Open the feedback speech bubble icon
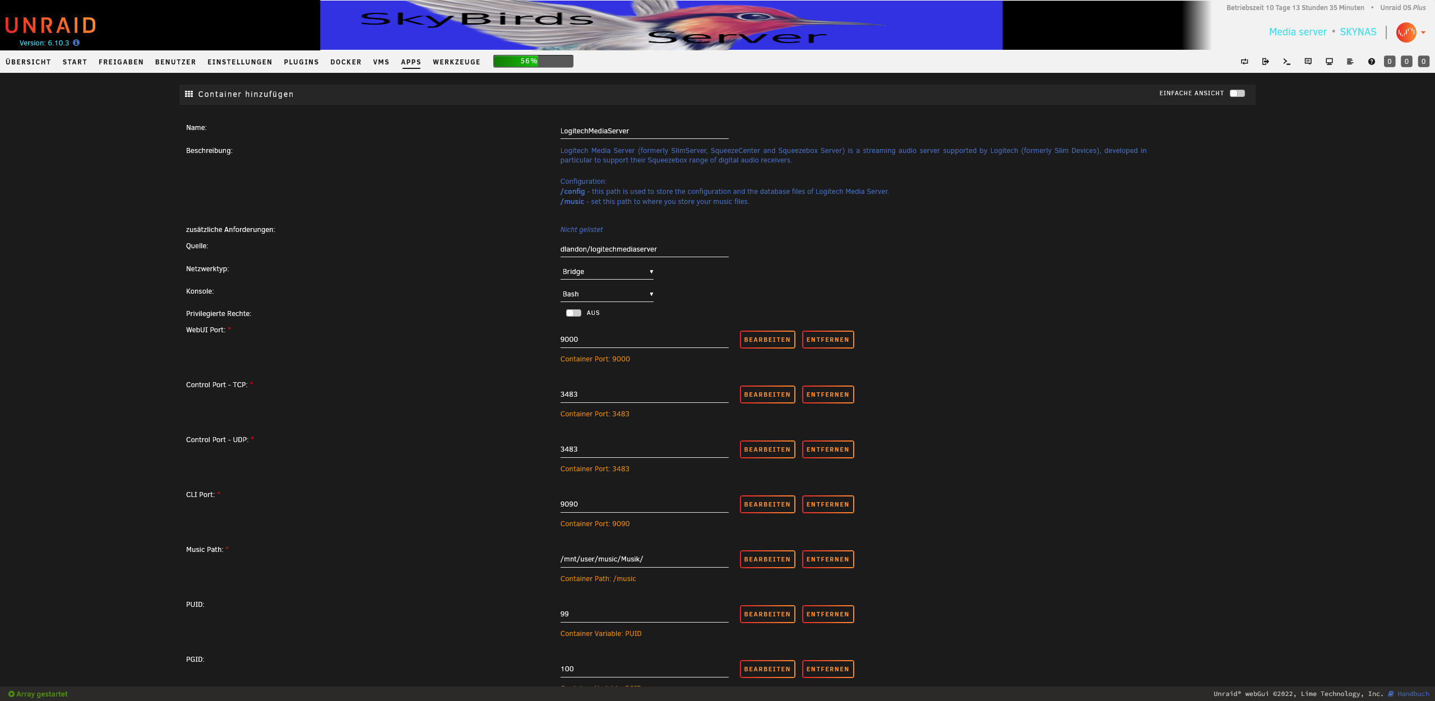1435x701 pixels. (x=1308, y=62)
